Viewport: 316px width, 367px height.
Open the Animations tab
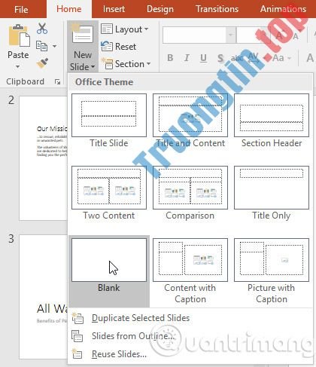[283, 9]
